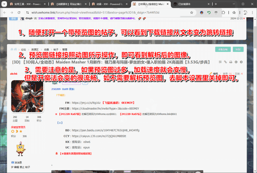
Task: Go to next thread arrow icon
Action: (241, 62)
